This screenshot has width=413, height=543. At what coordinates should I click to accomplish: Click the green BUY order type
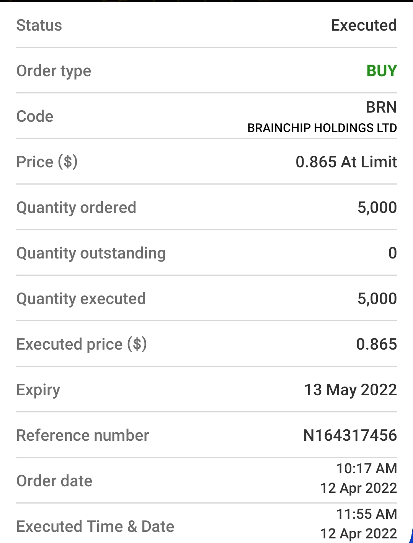[x=381, y=71]
